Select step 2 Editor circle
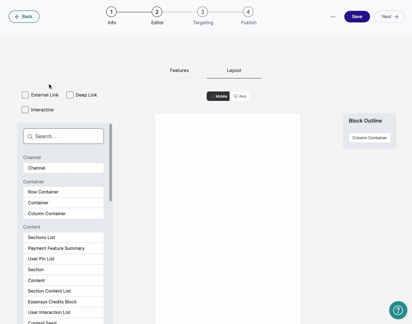This screenshot has width=412, height=324. click(x=157, y=12)
